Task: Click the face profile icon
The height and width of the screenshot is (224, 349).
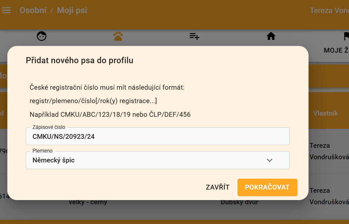Action: point(41,36)
